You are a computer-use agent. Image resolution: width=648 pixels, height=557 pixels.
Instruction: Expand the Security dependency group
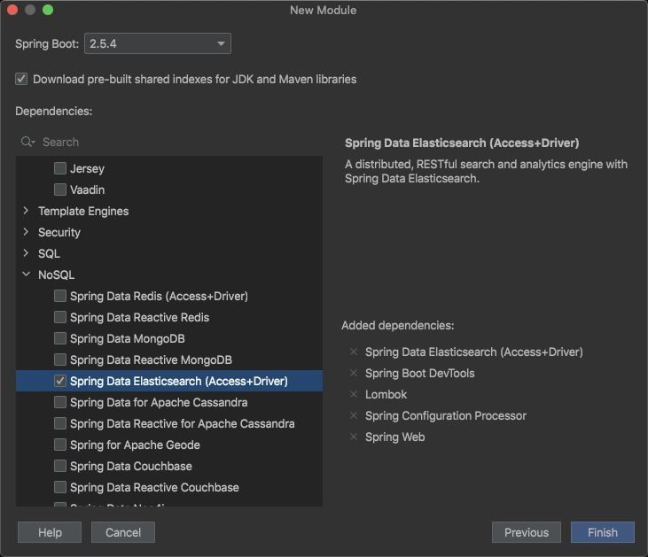coord(27,232)
